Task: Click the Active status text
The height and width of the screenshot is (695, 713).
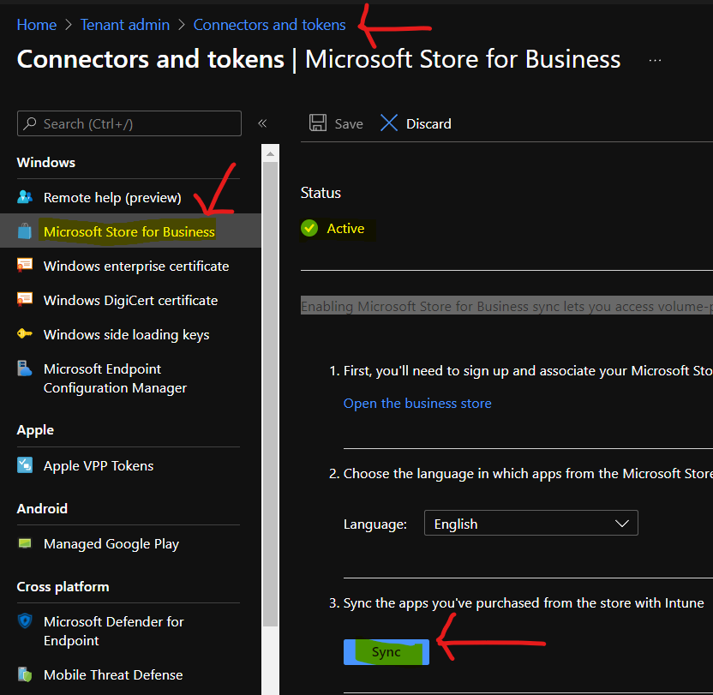Action: tap(345, 228)
